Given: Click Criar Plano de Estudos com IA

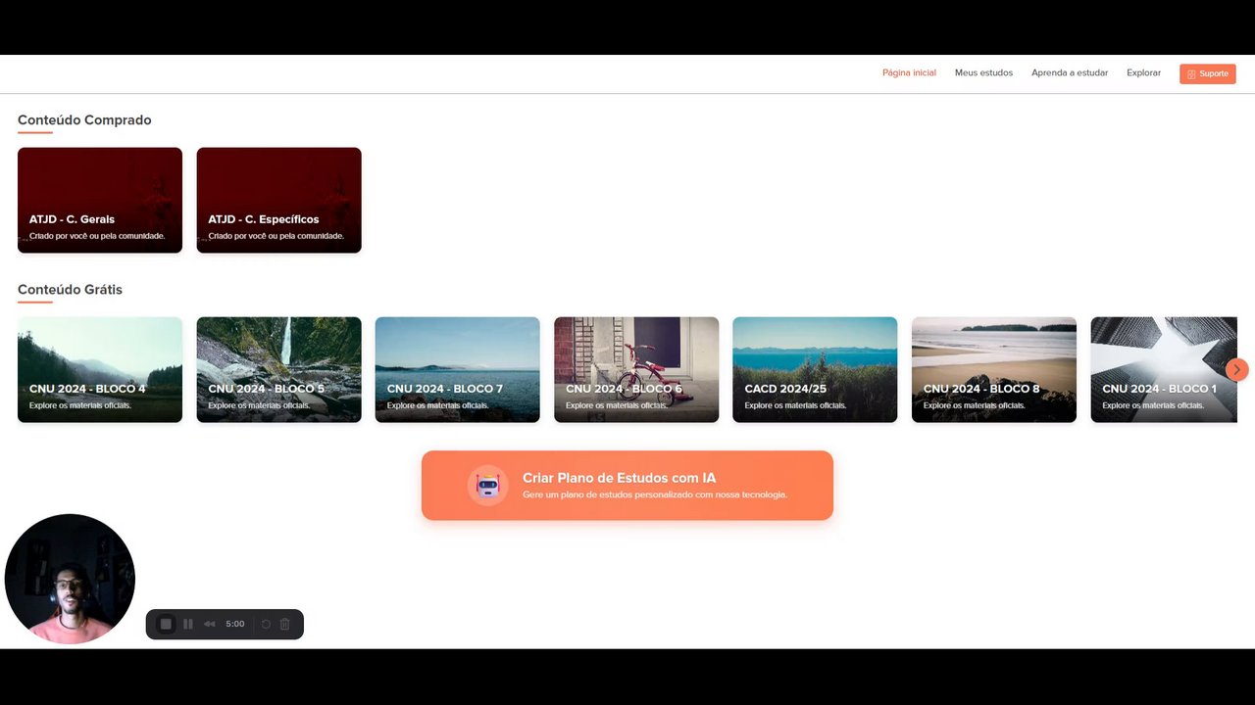Looking at the screenshot, I should [627, 485].
